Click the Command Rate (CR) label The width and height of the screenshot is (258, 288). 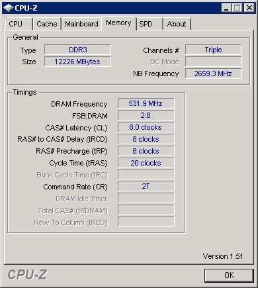(75, 187)
